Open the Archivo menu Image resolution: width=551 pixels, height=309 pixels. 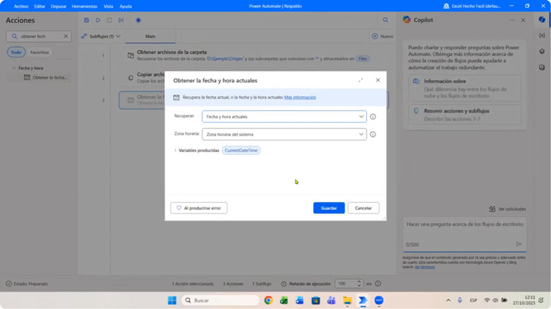pos(21,6)
